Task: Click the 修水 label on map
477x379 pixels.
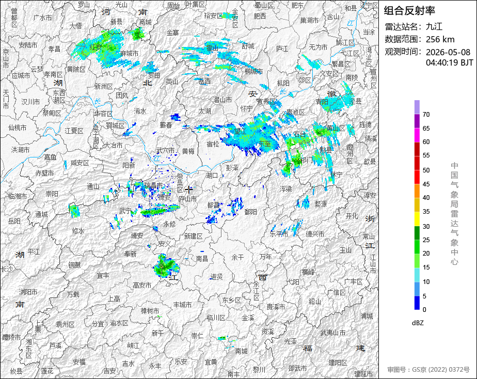Action: (x=78, y=231)
